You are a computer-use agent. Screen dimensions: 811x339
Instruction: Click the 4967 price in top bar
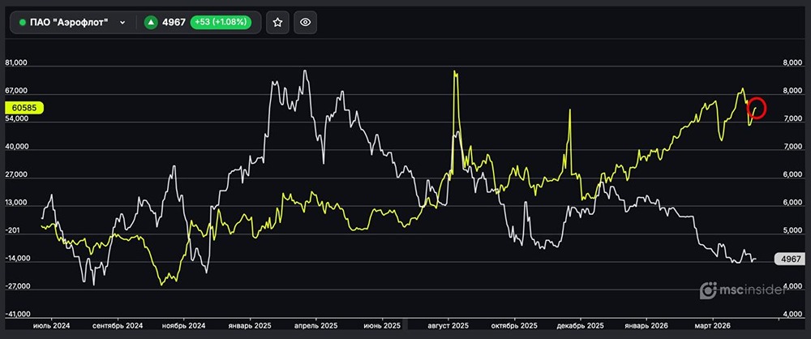(x=174, y=23)
